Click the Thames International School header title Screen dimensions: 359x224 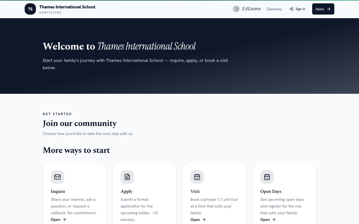coord(67,7)
